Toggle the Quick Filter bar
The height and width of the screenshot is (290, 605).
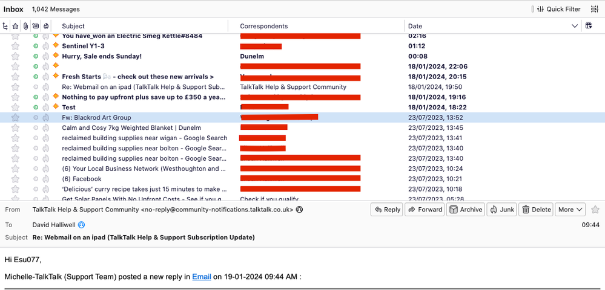[x=559, y=9]
